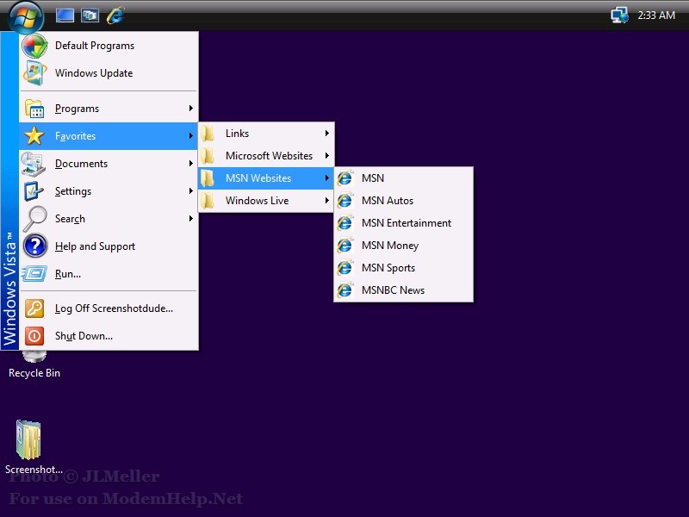The image size is (689, 517).
Task: Click the Windows Live folder icon
Action: tap(208, 201)
